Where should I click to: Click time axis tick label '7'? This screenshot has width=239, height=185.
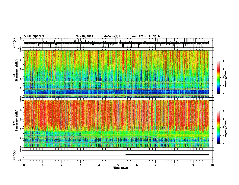click(x=156, y=165)
